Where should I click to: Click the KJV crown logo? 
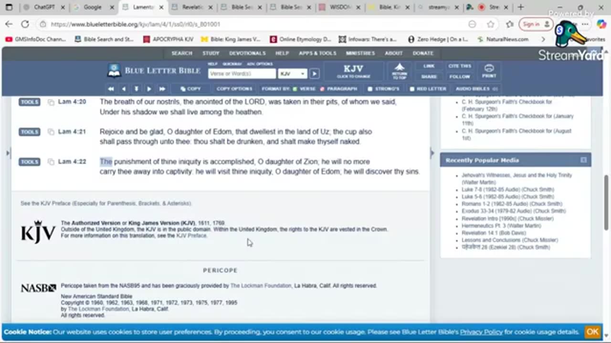(38, 232)
